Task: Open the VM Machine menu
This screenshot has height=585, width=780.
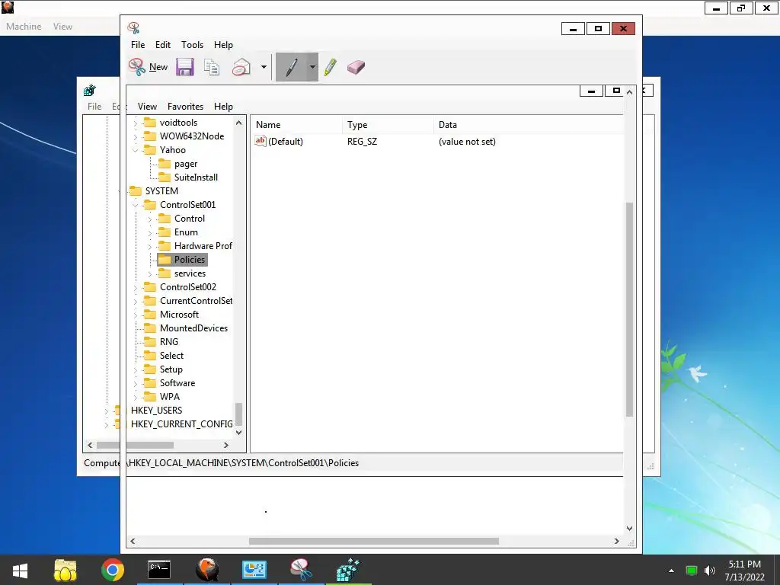Action: pos(24,27)
